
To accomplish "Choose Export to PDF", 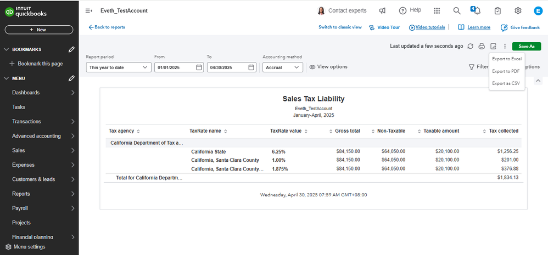I will tap(506, 71).
